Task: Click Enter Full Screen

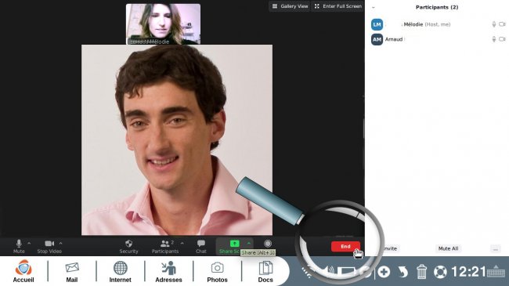Action: (338, 6)
